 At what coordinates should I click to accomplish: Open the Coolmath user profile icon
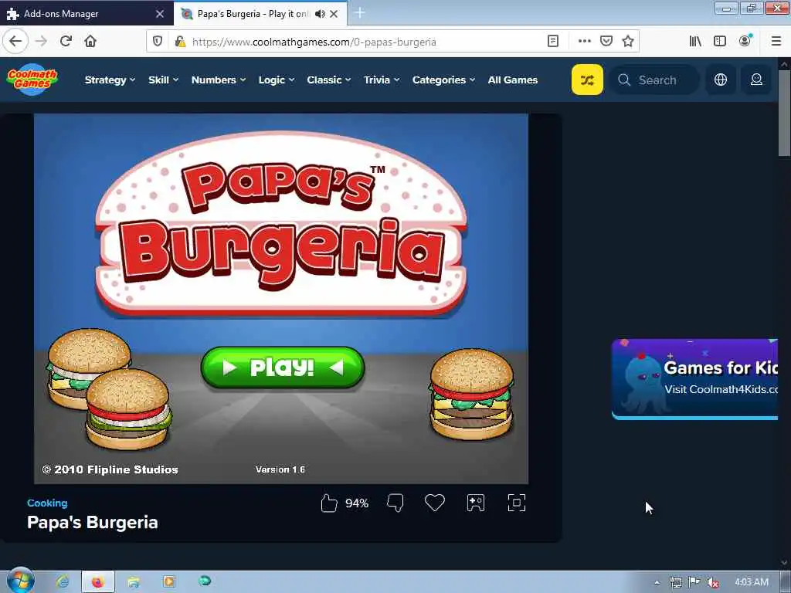click(756, 80)
